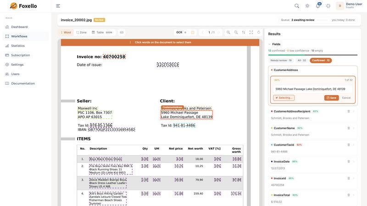The height and width of the screenshot is (206, 367).
Task: Expand document to fullscreen
Action: tap(251, 33)
